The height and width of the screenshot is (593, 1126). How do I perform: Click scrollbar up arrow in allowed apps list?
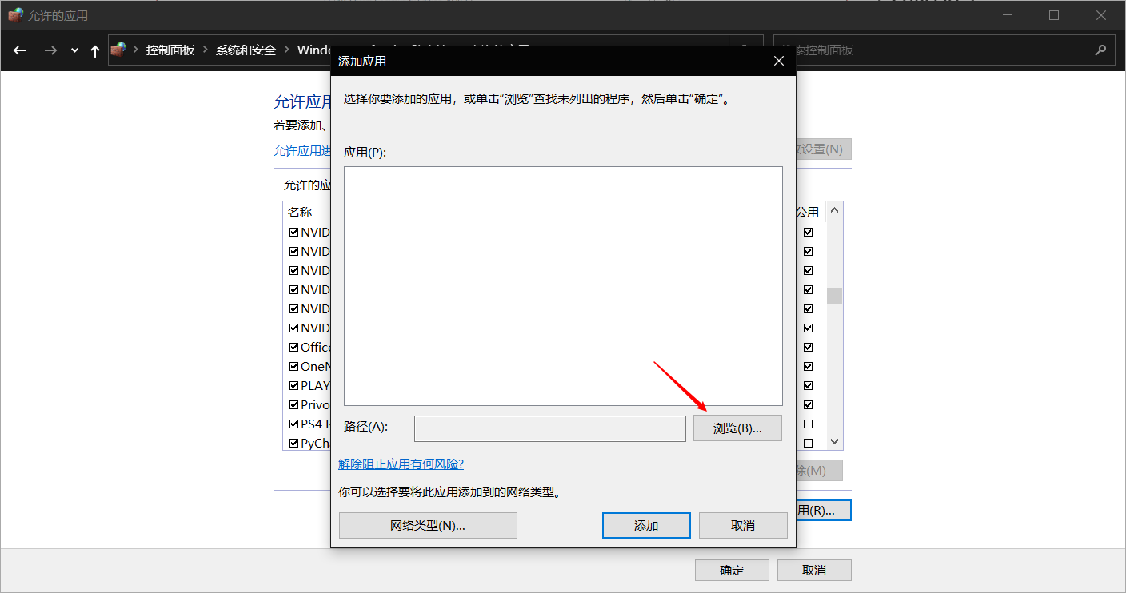click(x=834, y=210)
